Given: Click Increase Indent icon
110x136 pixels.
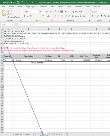Looking at the screenshot, I should click(x=69, y=16).
